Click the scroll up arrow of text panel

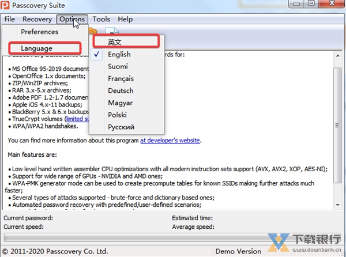coord(338,55)
